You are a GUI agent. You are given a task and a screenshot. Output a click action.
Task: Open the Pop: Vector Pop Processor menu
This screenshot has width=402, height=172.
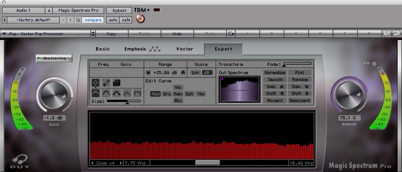(x=46, y=34)
